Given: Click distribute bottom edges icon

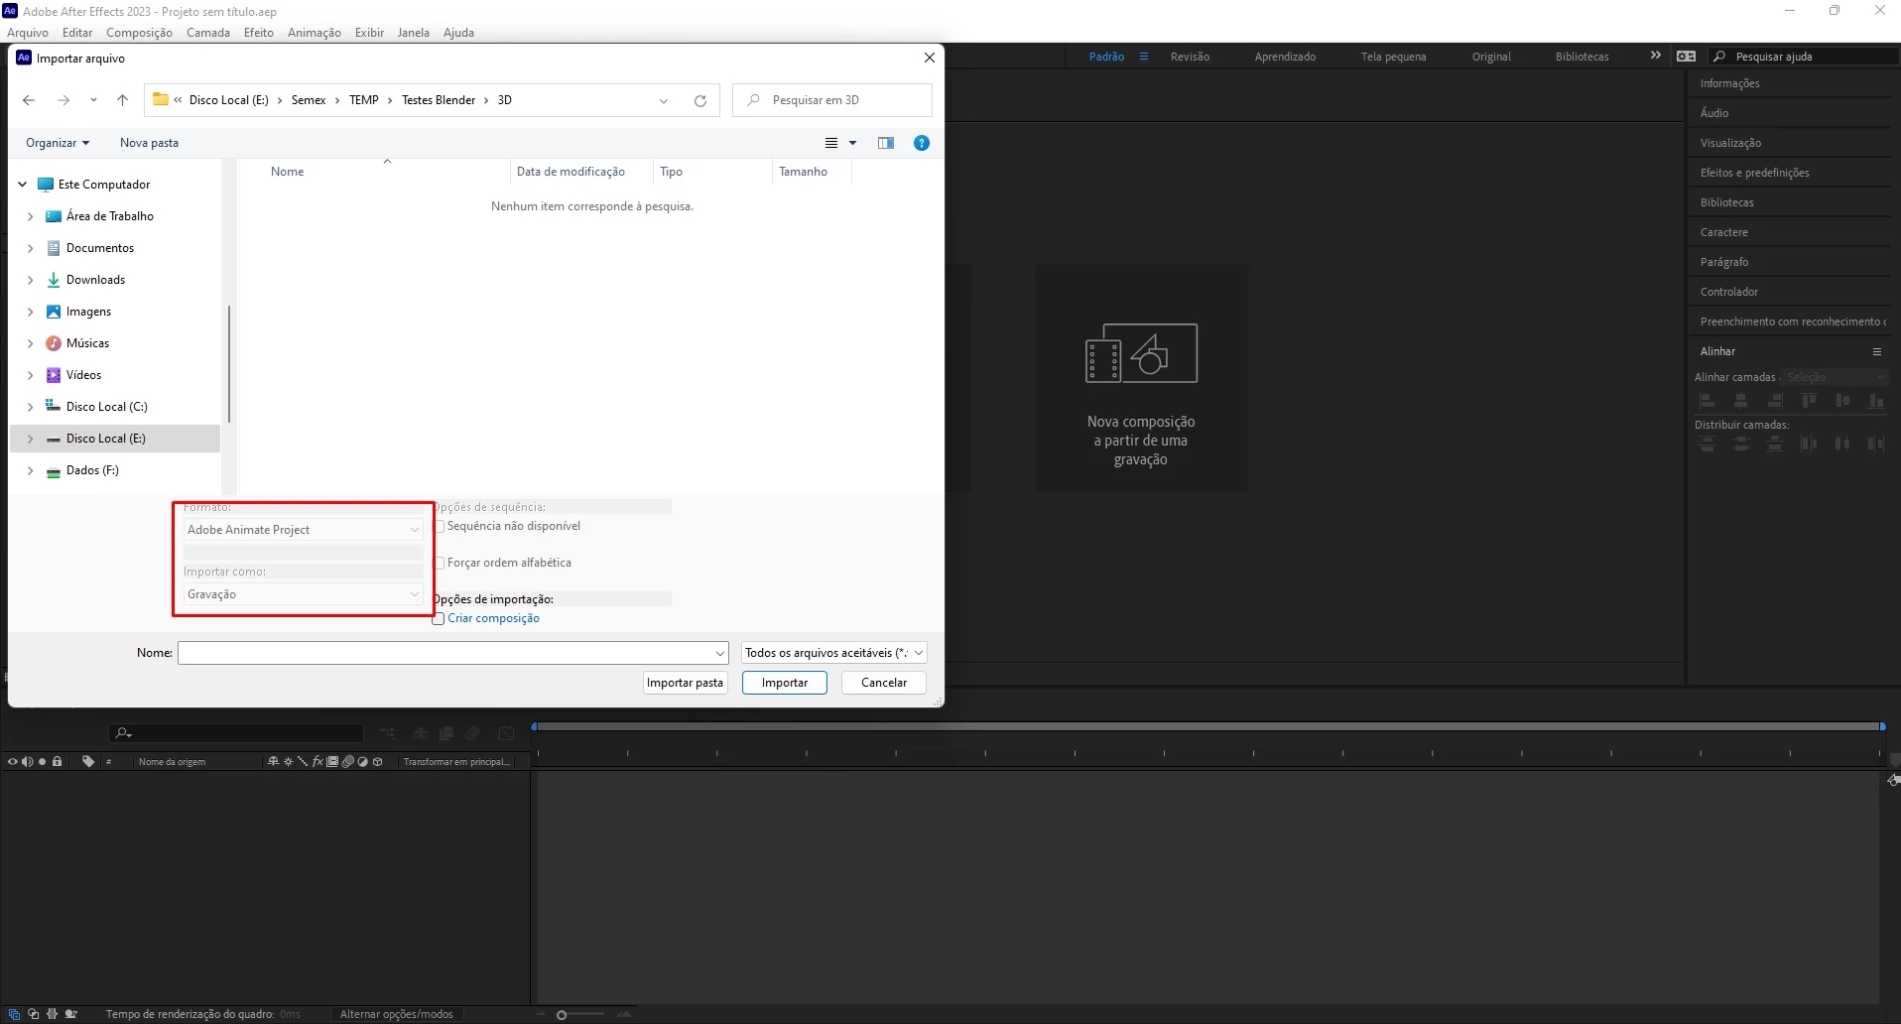Looking at the screenshot, I should [1775, 444].
